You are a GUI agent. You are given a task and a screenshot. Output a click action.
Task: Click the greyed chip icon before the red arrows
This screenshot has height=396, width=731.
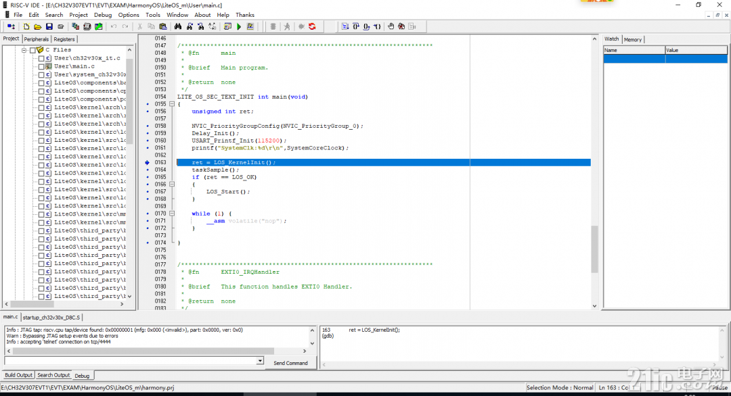coord(301,27)
